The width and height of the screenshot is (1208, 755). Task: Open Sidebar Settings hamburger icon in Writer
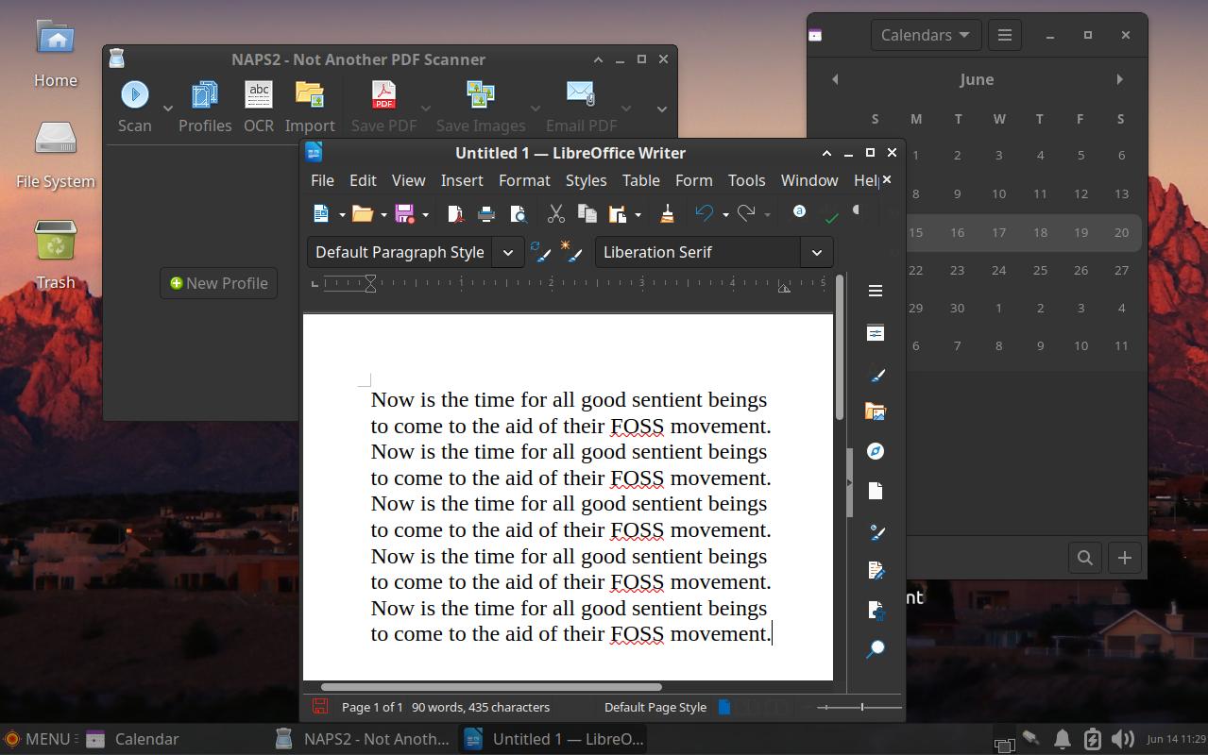click(x=876, y=291)
